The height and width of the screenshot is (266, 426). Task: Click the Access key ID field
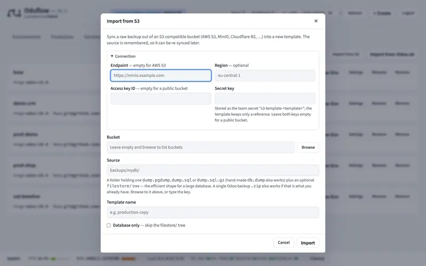161,99
